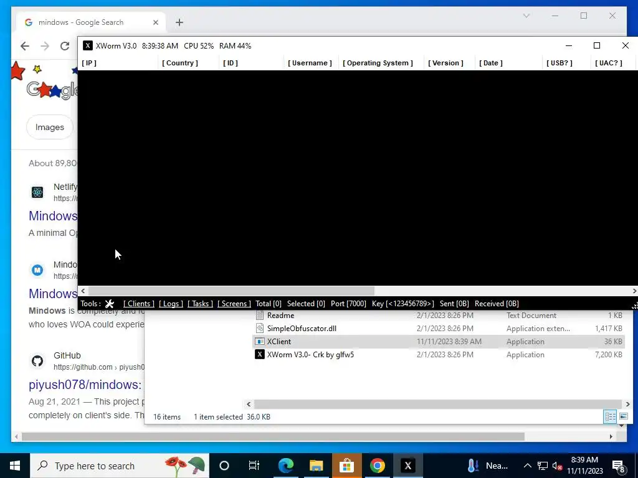Click the Total [0] status entry

coord(268,304)
